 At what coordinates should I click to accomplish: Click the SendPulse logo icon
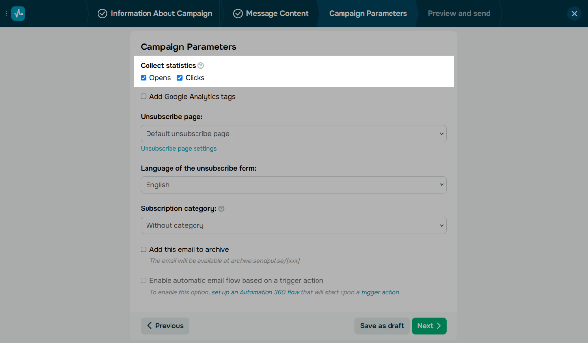[18, 14]
